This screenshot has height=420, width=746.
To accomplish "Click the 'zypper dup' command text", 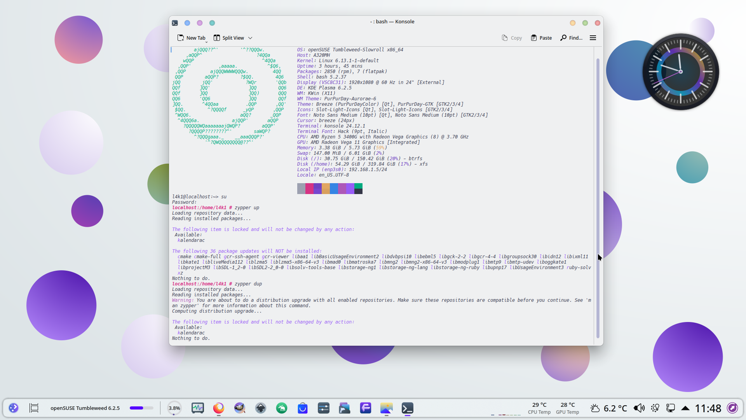I will click(x=248, y=284).
